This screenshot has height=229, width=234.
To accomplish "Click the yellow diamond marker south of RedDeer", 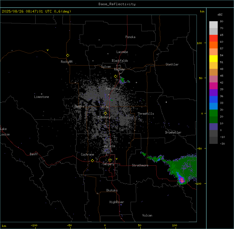I will (x=116, y=76).
